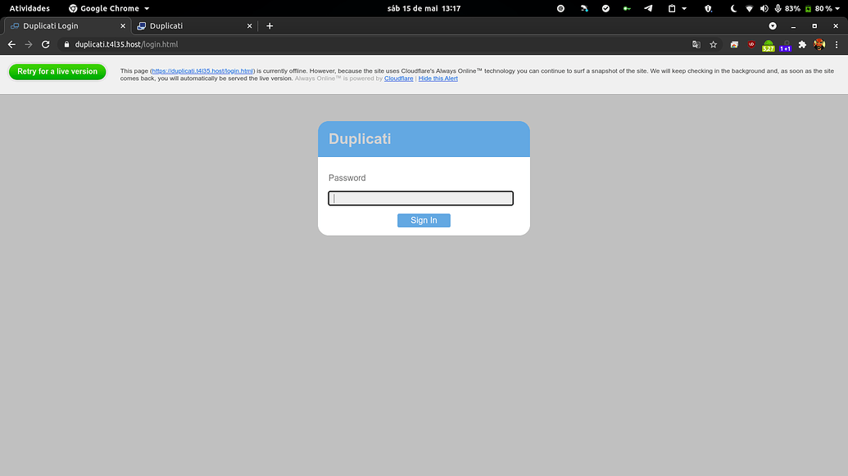848x476 pixels.
Task: Open the uBlock Origin extension
Action: [x=751, y=45]
